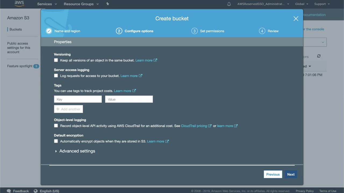The image size is (344, 193).
Task: Click the AWS logo
Action: pyautogui.click(x=19, y=3)
